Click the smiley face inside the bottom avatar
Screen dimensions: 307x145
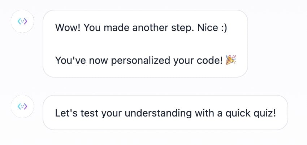point(22,106)
